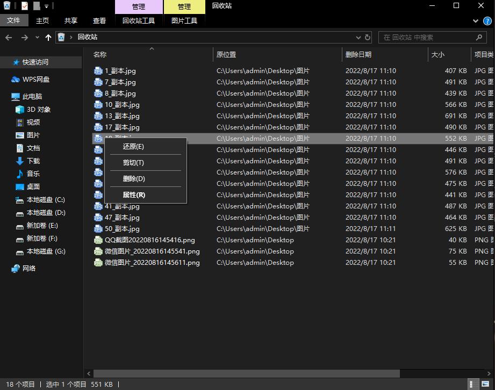Go up one level with up arrow
This screenshot has width=495, height=390.
48,38
